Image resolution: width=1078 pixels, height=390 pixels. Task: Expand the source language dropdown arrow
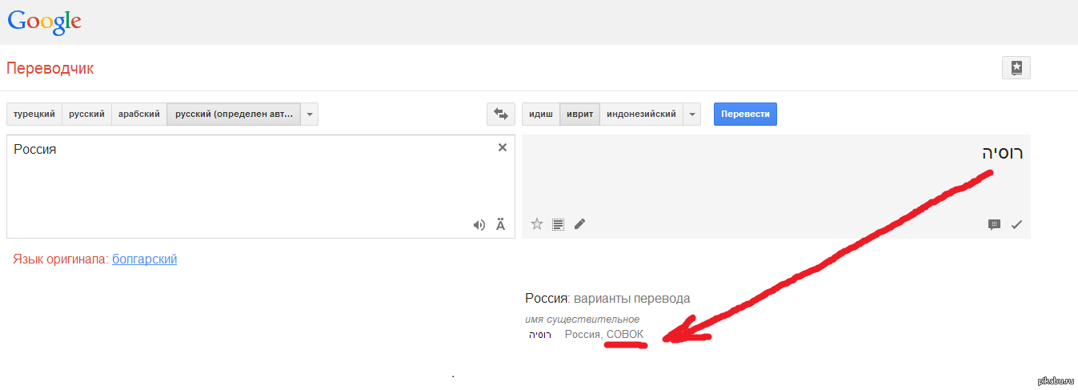point(311,115)
